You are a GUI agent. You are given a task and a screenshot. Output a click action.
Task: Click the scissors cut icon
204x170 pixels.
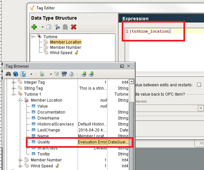pyautogui.click(x=57, y=27)
